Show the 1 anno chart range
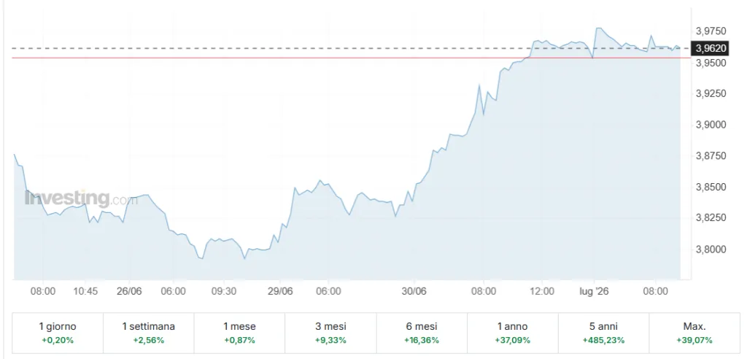747x359 pixels. click(513, 333)
